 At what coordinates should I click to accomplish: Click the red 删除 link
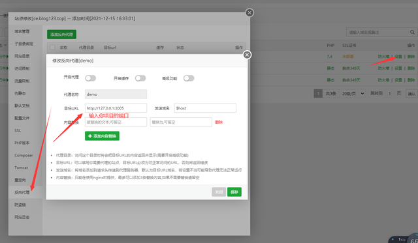pyautogui.click(x=219, y=122)
